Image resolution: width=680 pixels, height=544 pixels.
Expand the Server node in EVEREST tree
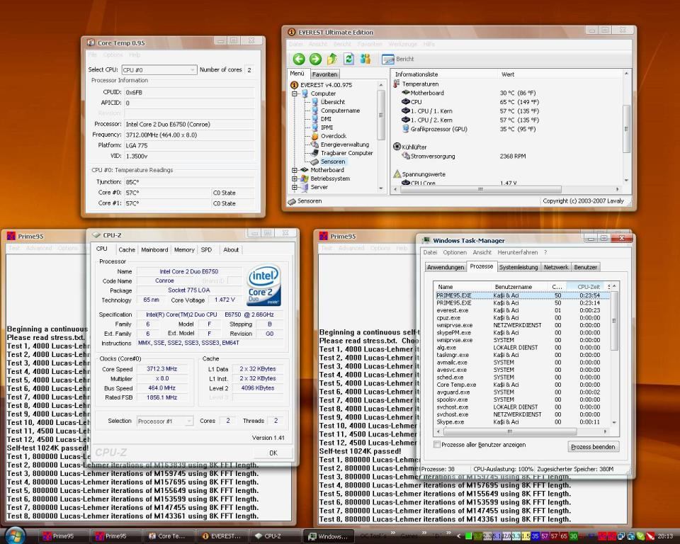[x=295, y=187]
